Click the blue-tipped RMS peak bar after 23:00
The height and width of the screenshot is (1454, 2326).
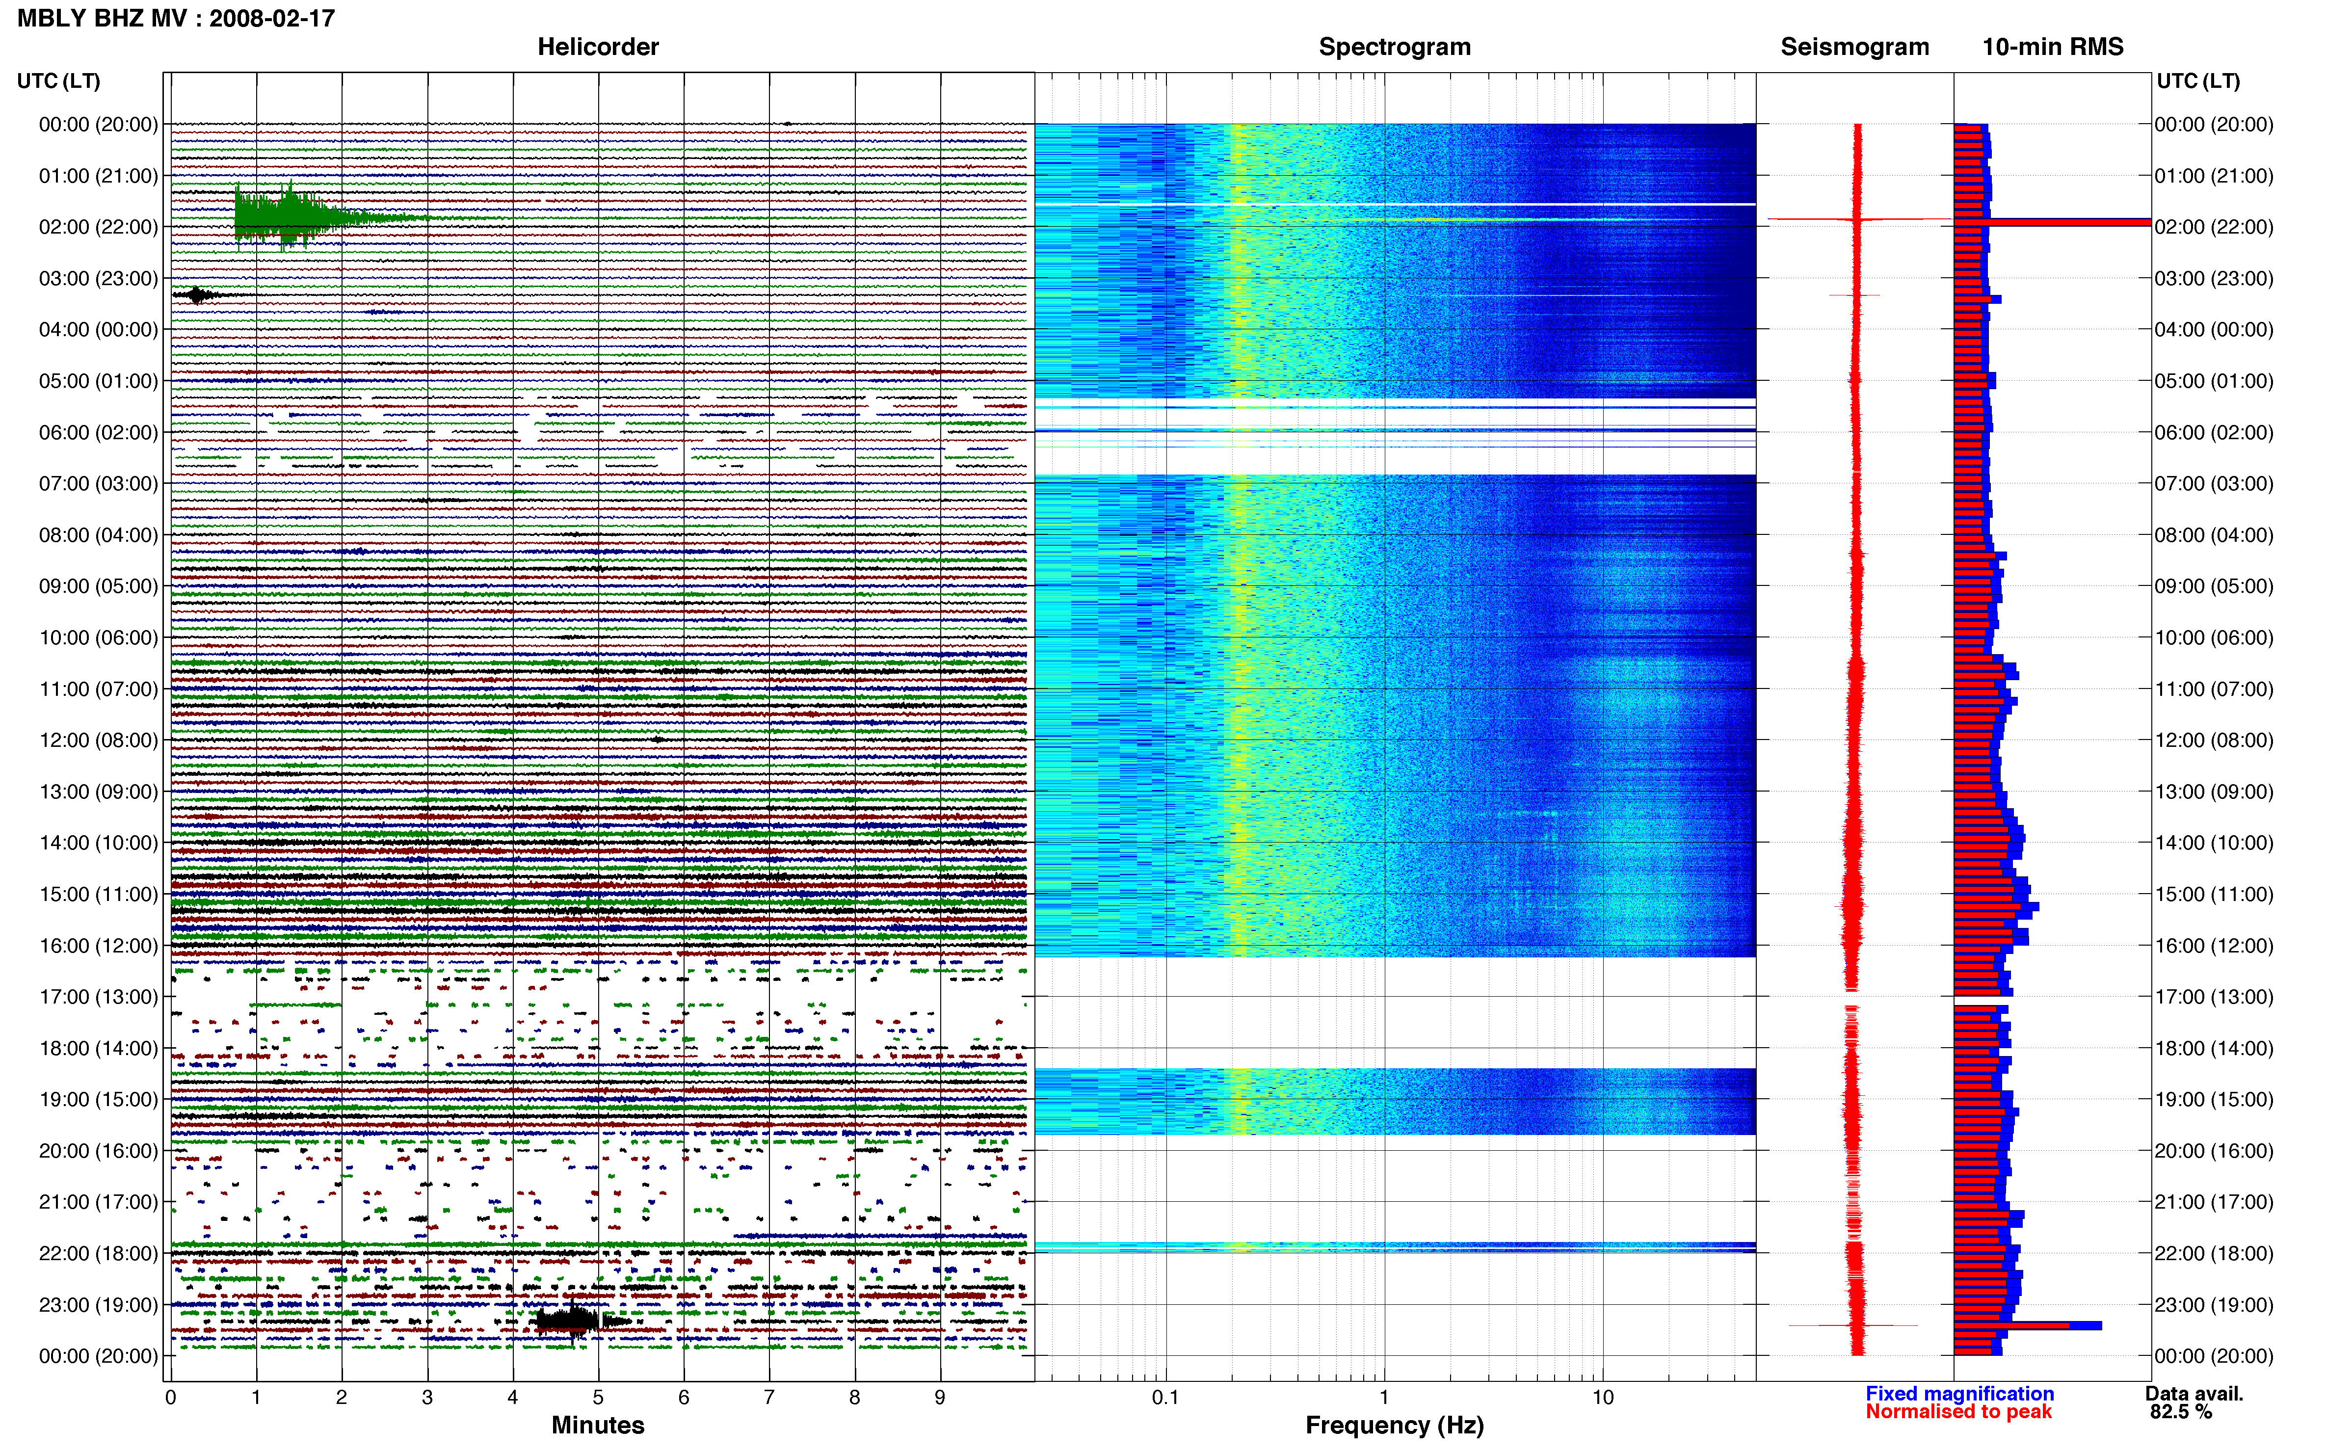pos(2027,1326)
